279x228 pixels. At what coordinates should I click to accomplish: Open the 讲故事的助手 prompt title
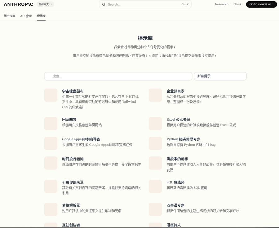[x=177, y=159]
